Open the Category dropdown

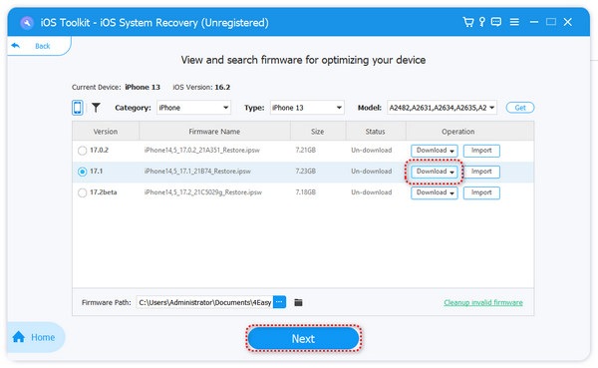point(193,108)
